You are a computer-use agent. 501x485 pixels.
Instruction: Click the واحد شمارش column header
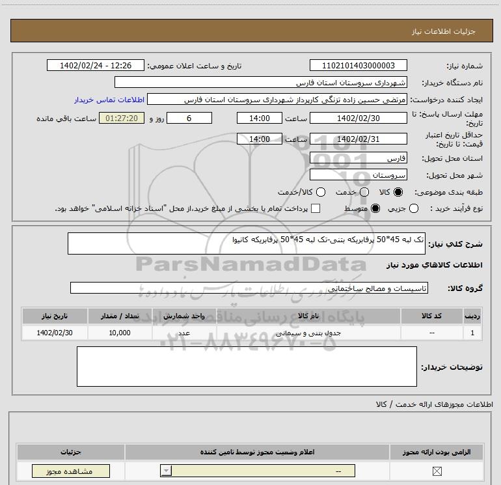[184, 316]
